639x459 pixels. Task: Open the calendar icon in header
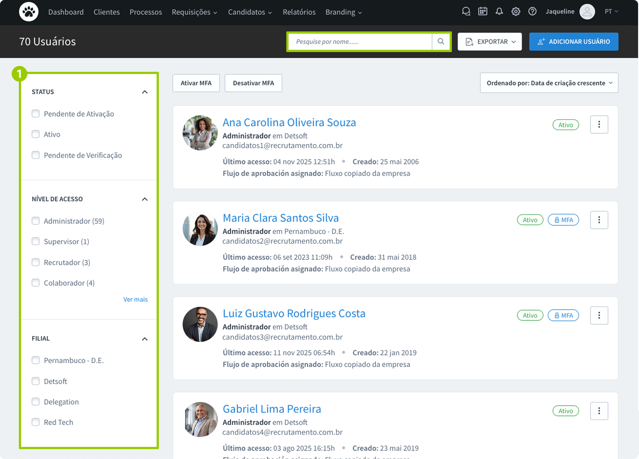[x=482, y=12]
